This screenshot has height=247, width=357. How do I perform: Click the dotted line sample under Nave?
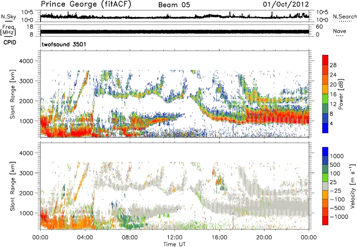340,36
